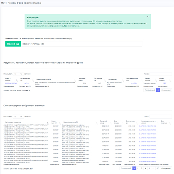
Task: Open the records-per-page dropdown in verifications list
Action: tap(18, 117)
